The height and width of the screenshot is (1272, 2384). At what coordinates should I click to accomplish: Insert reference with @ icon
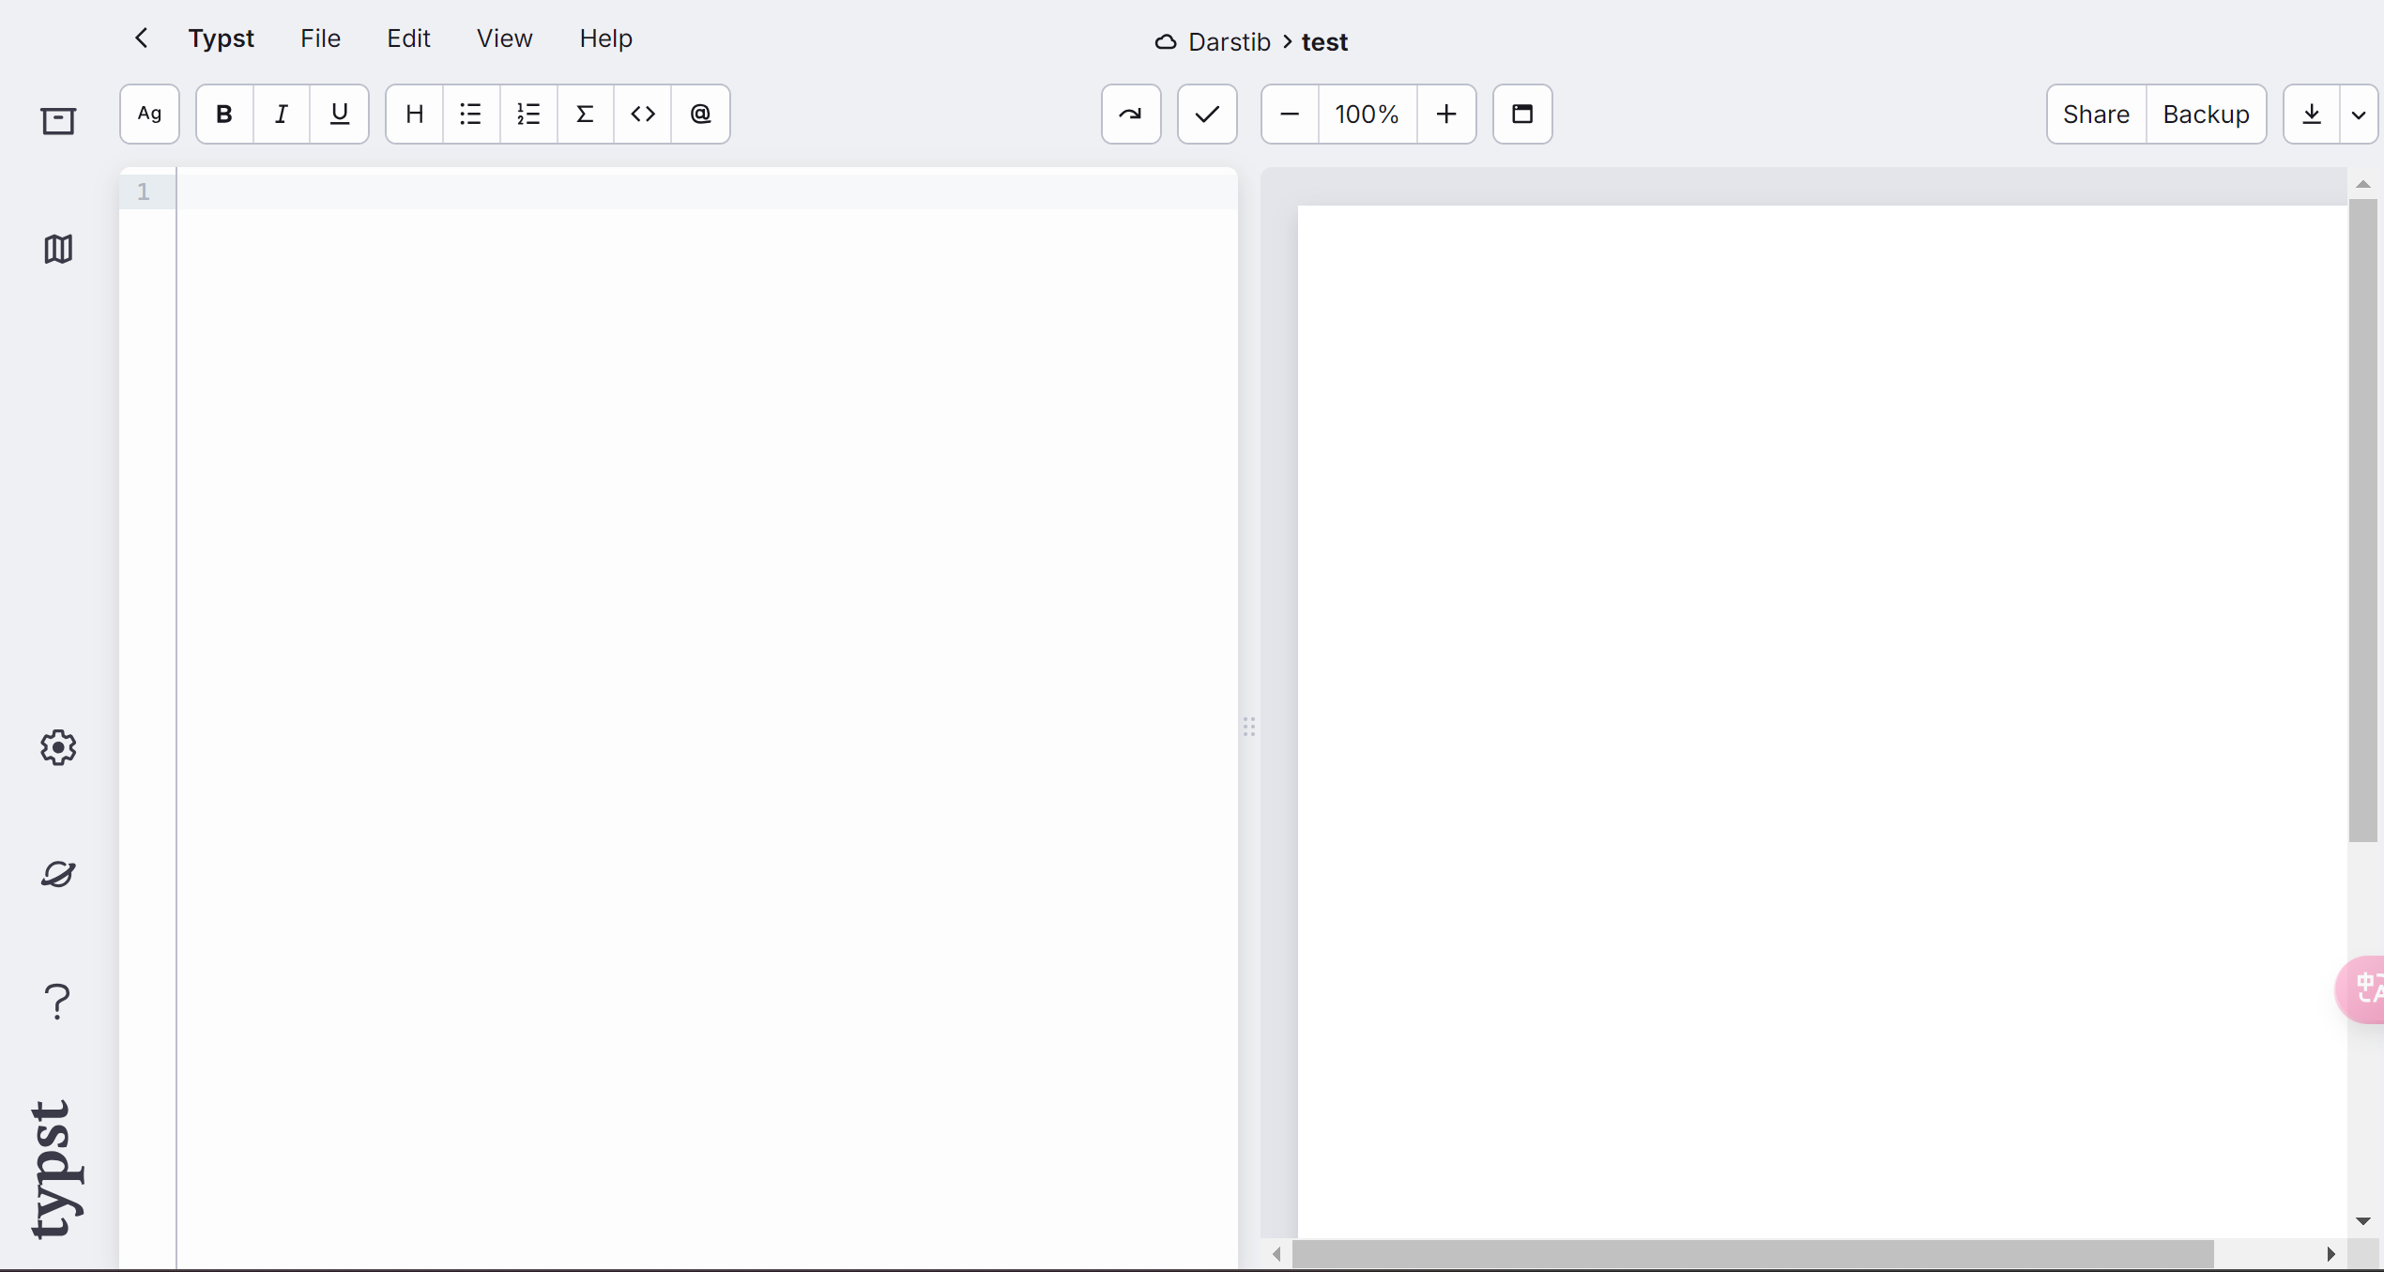[700, 115]
